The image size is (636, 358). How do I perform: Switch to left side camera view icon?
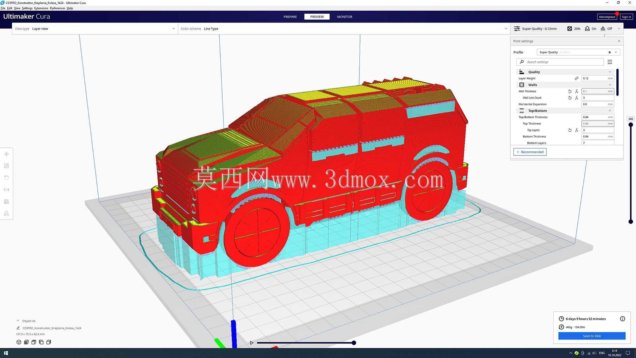(x=41, y=342)
